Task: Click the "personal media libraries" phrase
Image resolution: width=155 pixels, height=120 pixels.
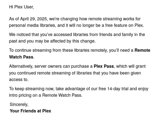Action: click(x=32, y=25)
